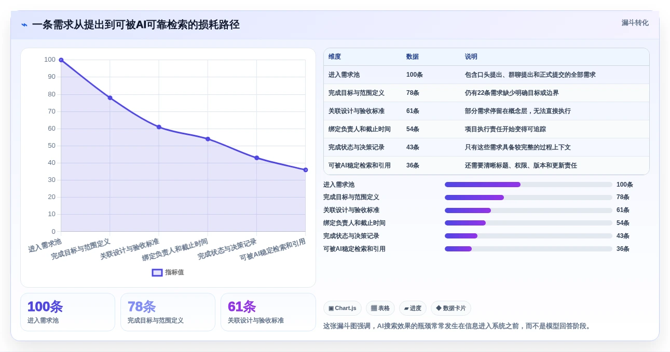Click the 36条 value in the table
This screenshot has width=670, height=352.
tap(413, 165)
